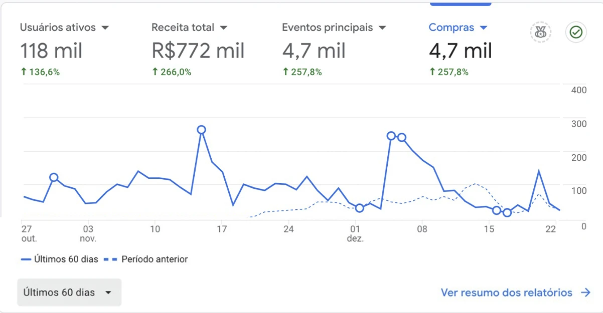This screenshot has height=313, width=603.
Task: Select the Compras 4,7 mil tab
Action: 461,51
